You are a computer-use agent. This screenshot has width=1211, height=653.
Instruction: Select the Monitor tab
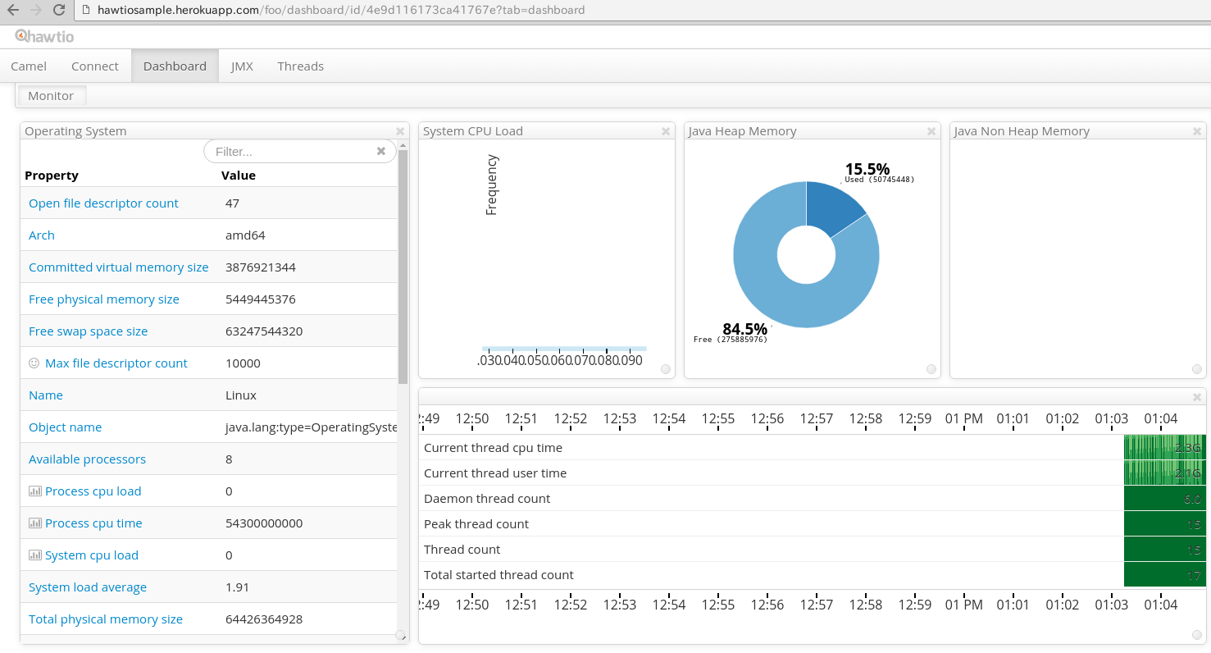51,95
